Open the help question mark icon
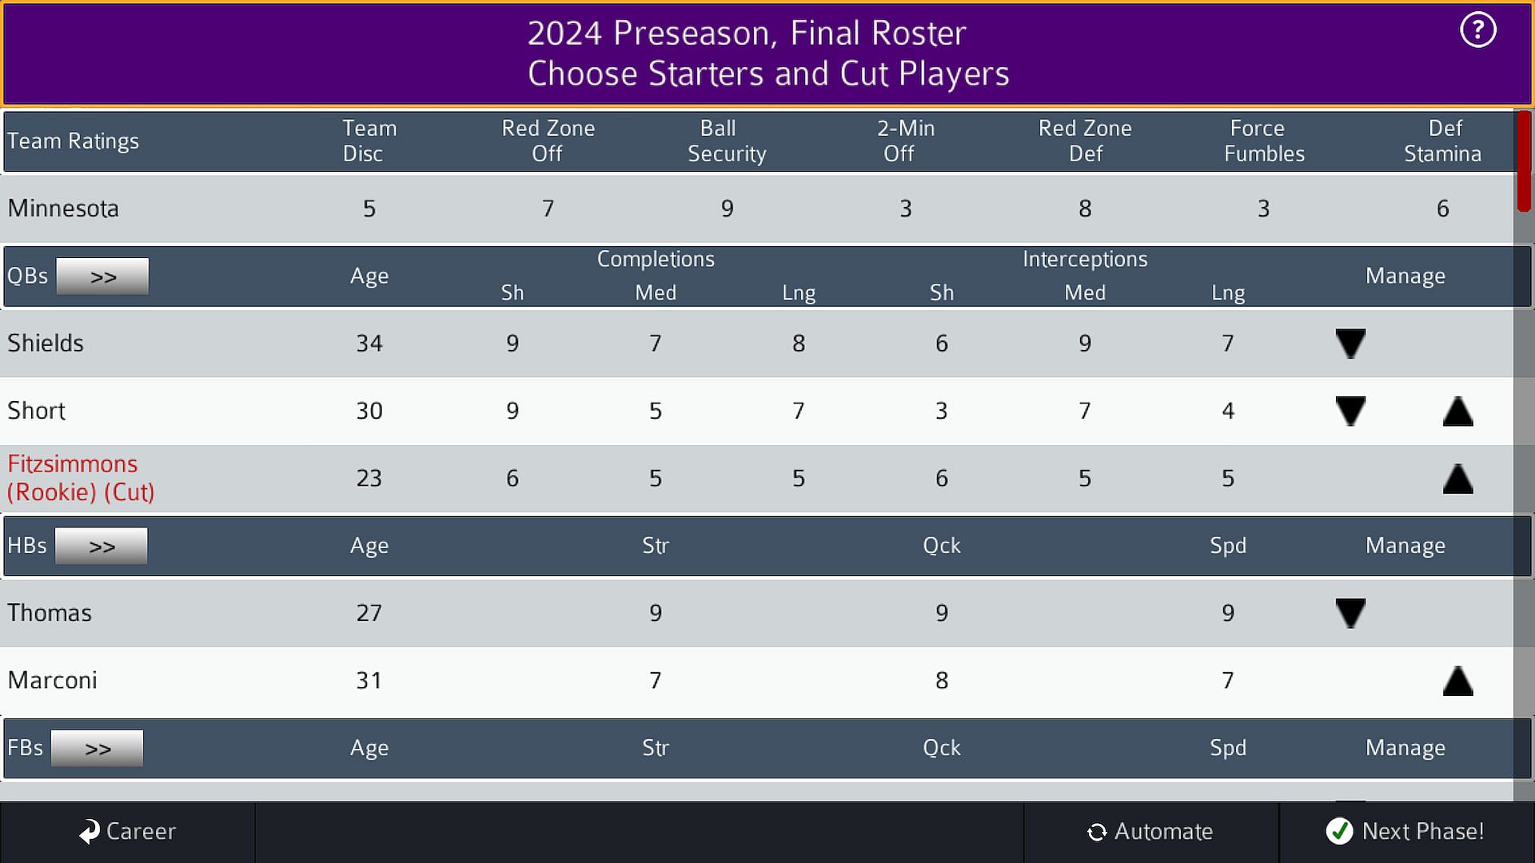Image resolution: width=1535 pixels, height=863 pixels. [1477, 31]
